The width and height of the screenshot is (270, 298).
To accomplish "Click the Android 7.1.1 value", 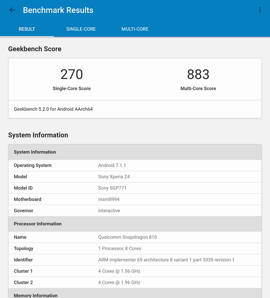I will (112, 165).
